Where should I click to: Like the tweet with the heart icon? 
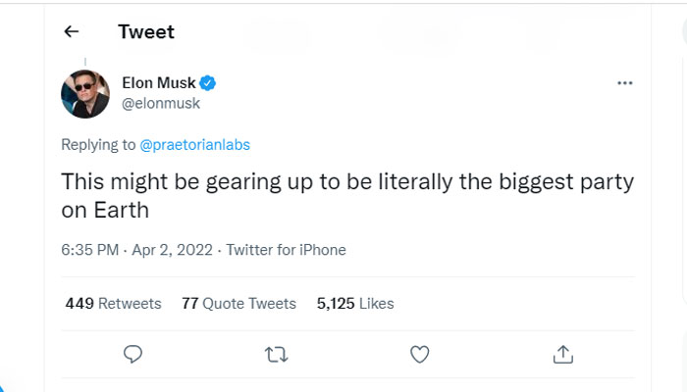click(419, 353)
